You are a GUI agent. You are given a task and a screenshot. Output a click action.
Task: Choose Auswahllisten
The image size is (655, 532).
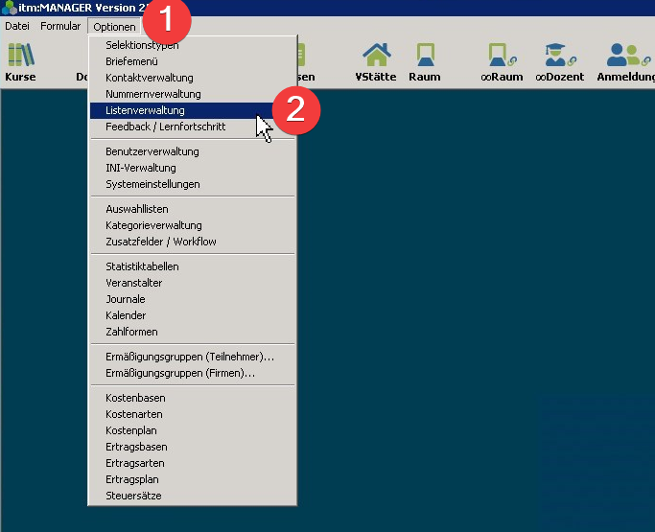[193, 209]
